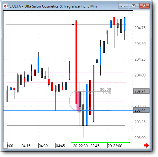This screenshot has width=158, height=157.
Task: Click the 20-23:00 time label
Action: pos(115,146)
